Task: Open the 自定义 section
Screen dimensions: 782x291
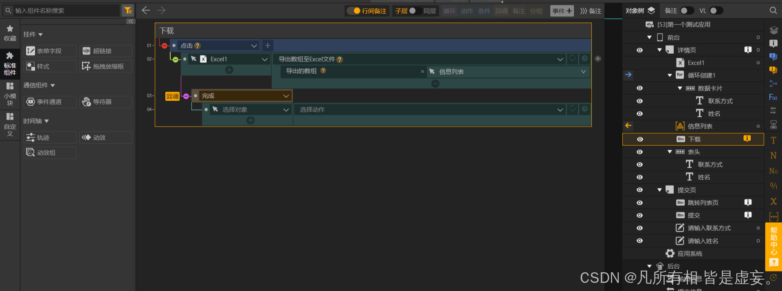Action: click(10, 125)
